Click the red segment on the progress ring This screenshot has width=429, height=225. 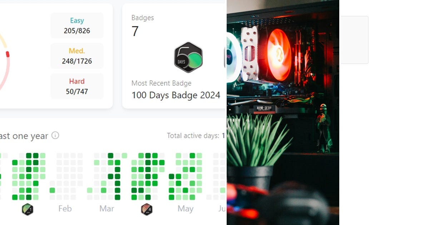coord(8,54)
